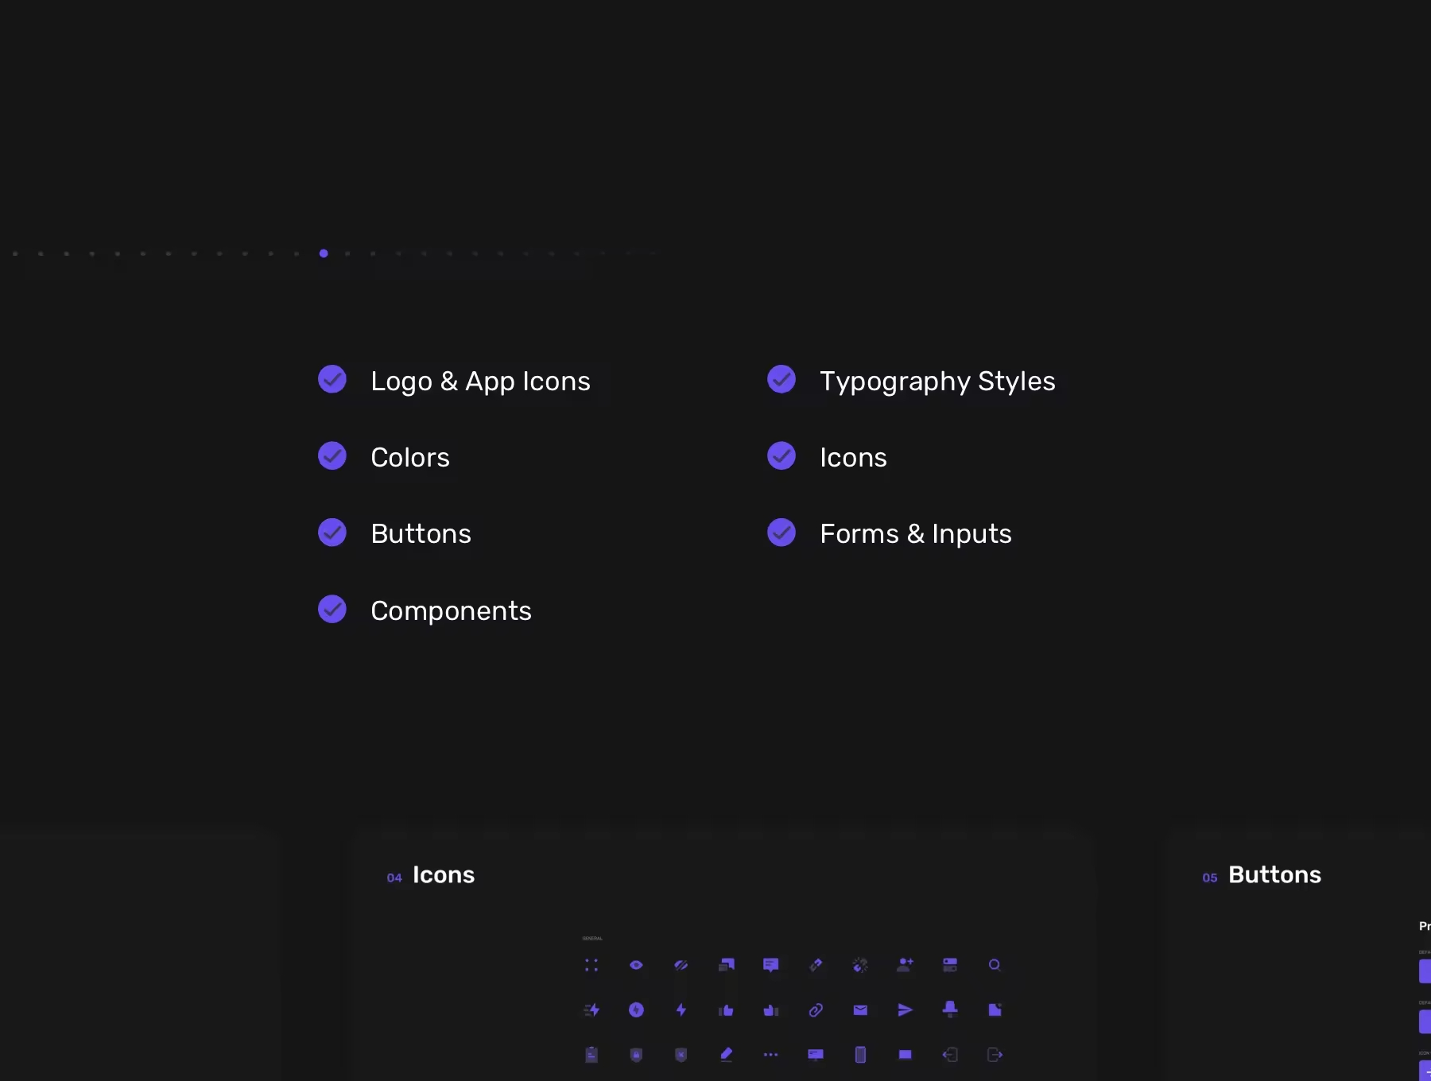Click the chat message bubble icon
The height and width of the screenshot is (1081, 1431).
click(x=770, y=965)
